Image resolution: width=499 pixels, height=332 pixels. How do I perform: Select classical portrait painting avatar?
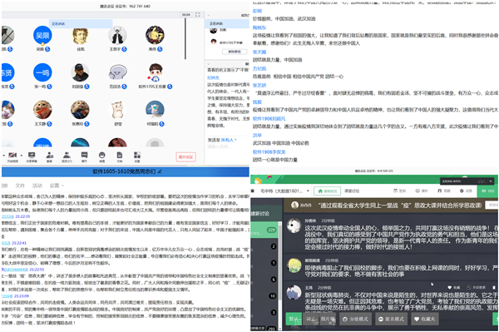pyautogui.click(x=80, y=35)
